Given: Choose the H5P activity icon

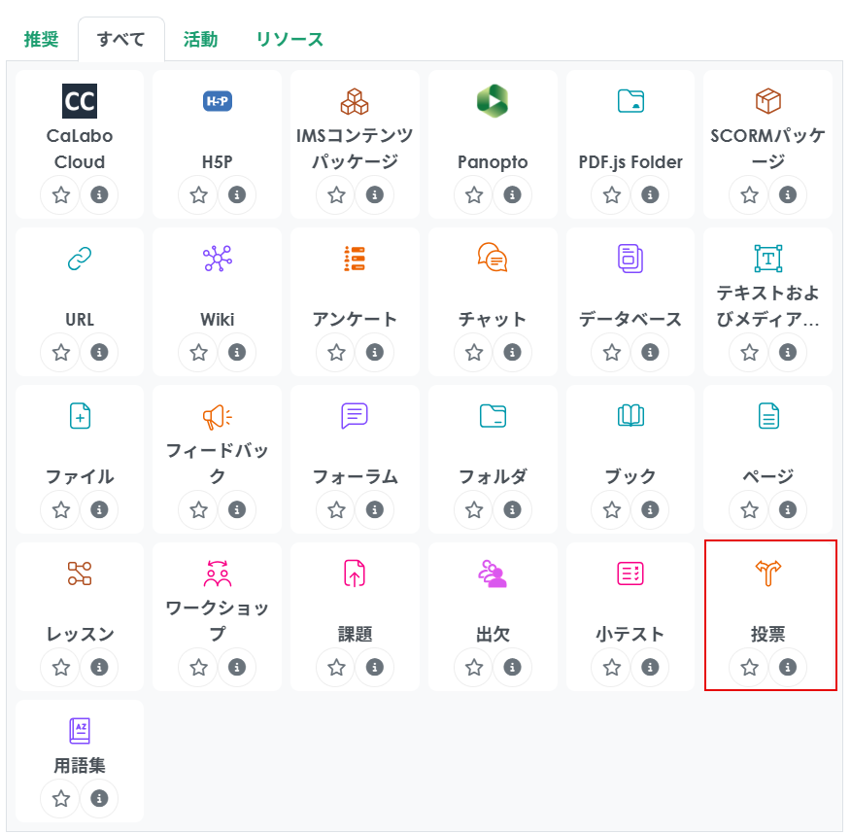Looking at the screenshot, I should 218,101.
